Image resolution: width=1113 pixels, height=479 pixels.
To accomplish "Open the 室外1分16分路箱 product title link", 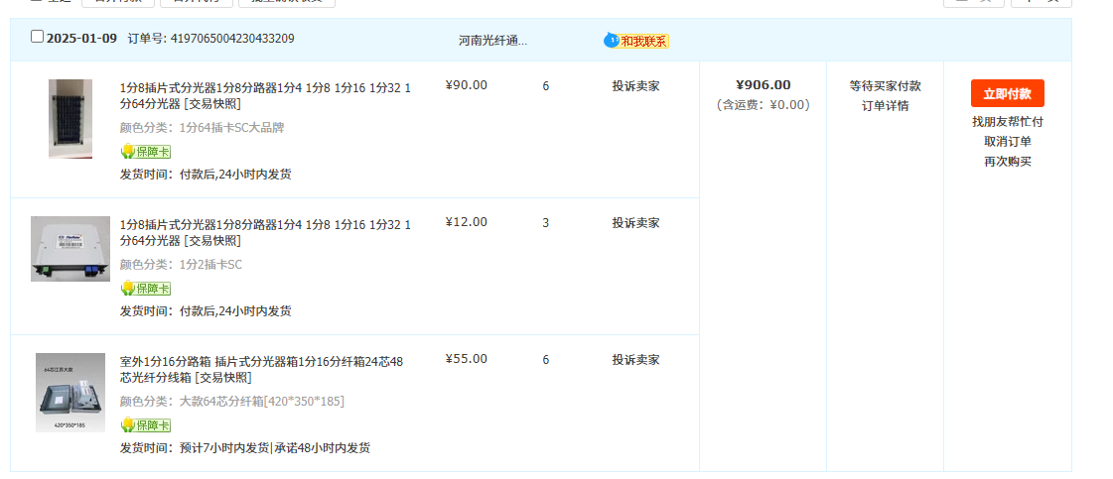I will (x=261, y=360).
